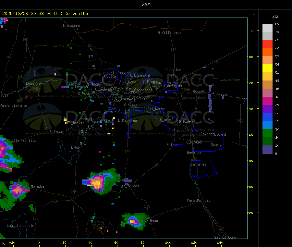The width and height of the screenshot is (292, 247).
Task: Click the Pampa_Diamante label
Action: (14, 105)
